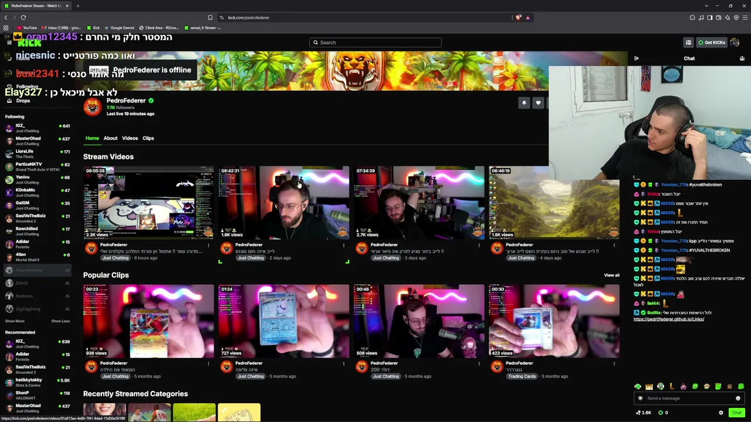Open chat leaderboard icon beside Chat title
751x422 pixels.
[742, 59]
